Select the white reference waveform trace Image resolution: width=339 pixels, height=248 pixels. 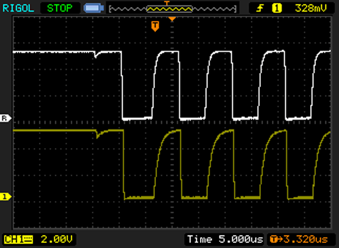coord(56,53)
